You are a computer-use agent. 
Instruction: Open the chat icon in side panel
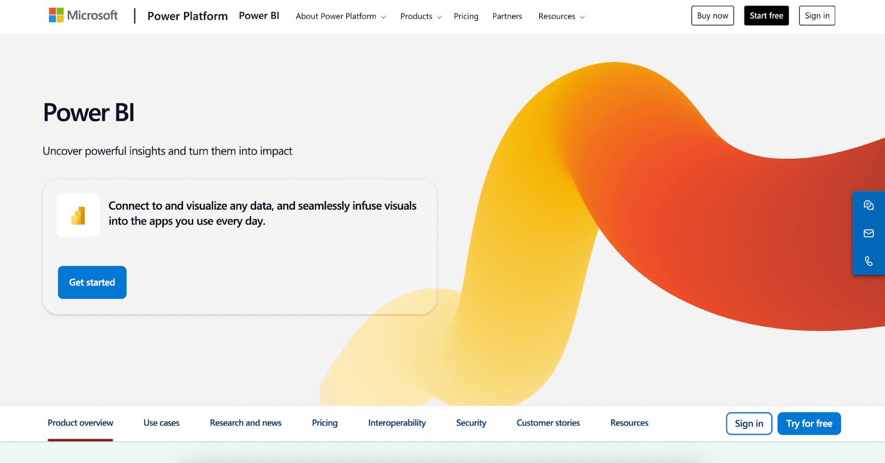click(x=868, y=205)
